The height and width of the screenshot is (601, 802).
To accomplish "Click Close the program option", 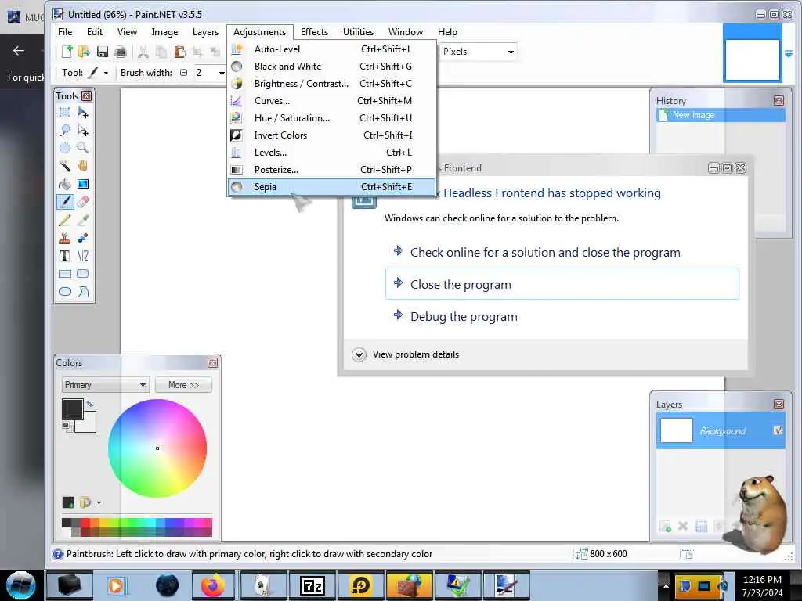I will click(562, 284).
